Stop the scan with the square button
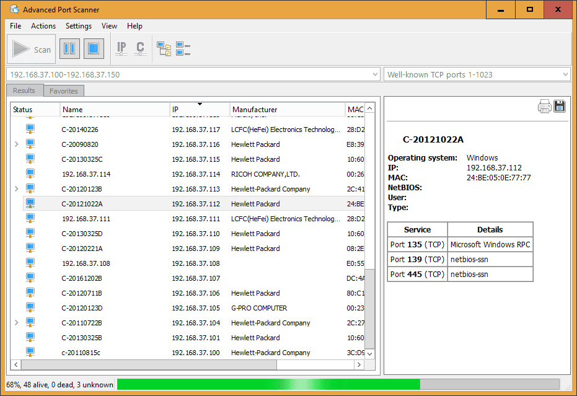Viewport: 577px width, 396px height. pos(93,49)
